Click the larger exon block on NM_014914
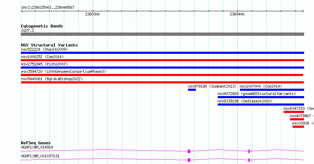This screenshot has height=164, width=314. click(x=189, y=151)
